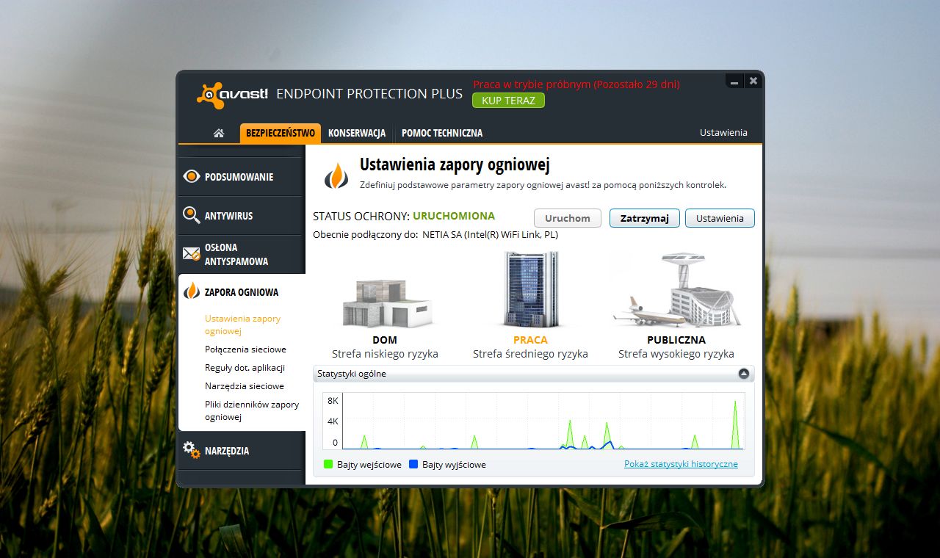The width and height of the screenshot is (940, 558).
Task: Click Strefa niskiego ryzyka text
Action: 385,354
